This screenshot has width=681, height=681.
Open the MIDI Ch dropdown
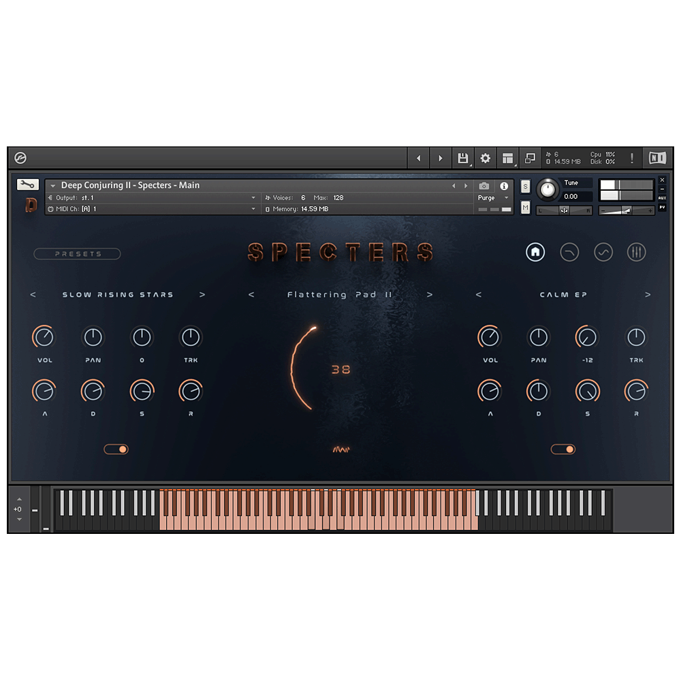point(253,209)
